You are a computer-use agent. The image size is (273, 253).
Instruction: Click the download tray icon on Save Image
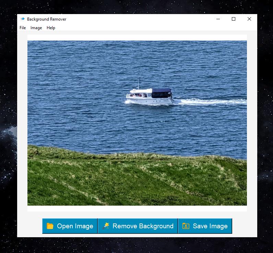click(x=186, y=226)
